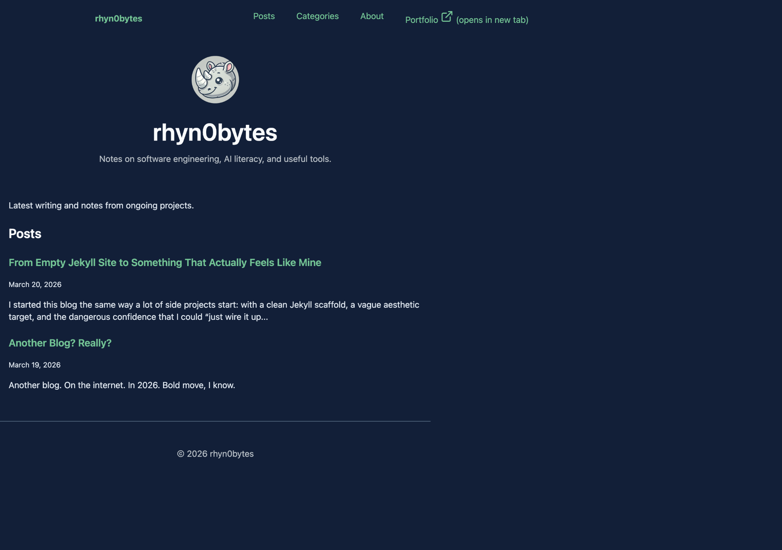This screenshot has width=782, height=550.
Task: Click the horizontal divider above the footer
Action: click(x=215, y=421)
